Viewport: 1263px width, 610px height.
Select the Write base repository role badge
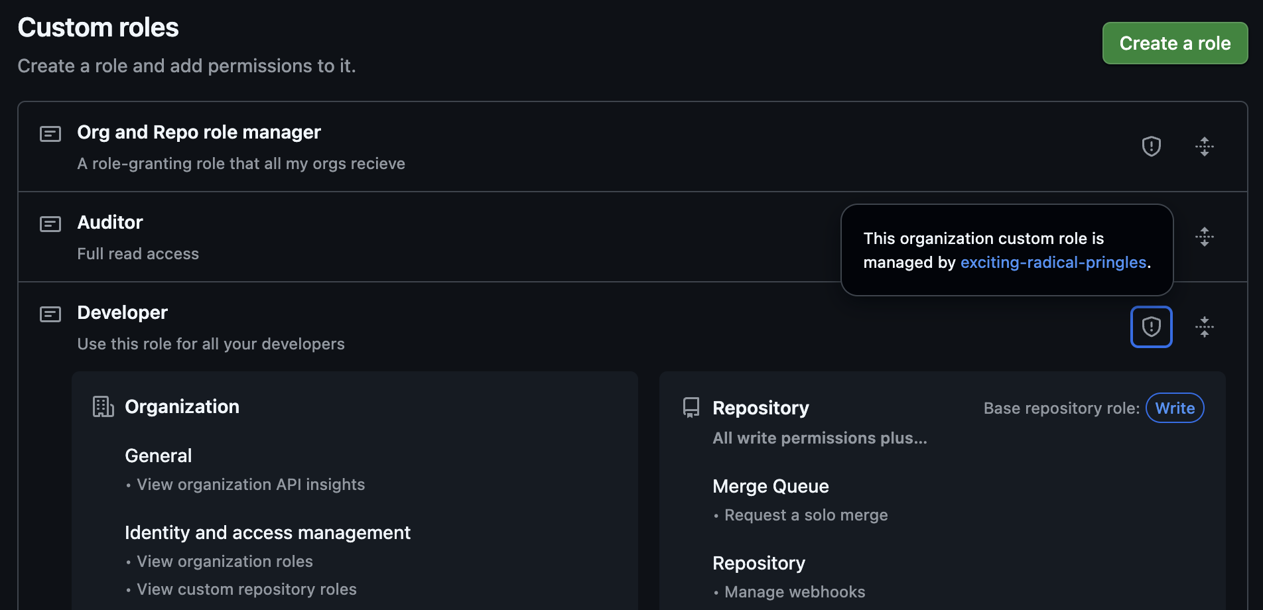coord(1174,408)
